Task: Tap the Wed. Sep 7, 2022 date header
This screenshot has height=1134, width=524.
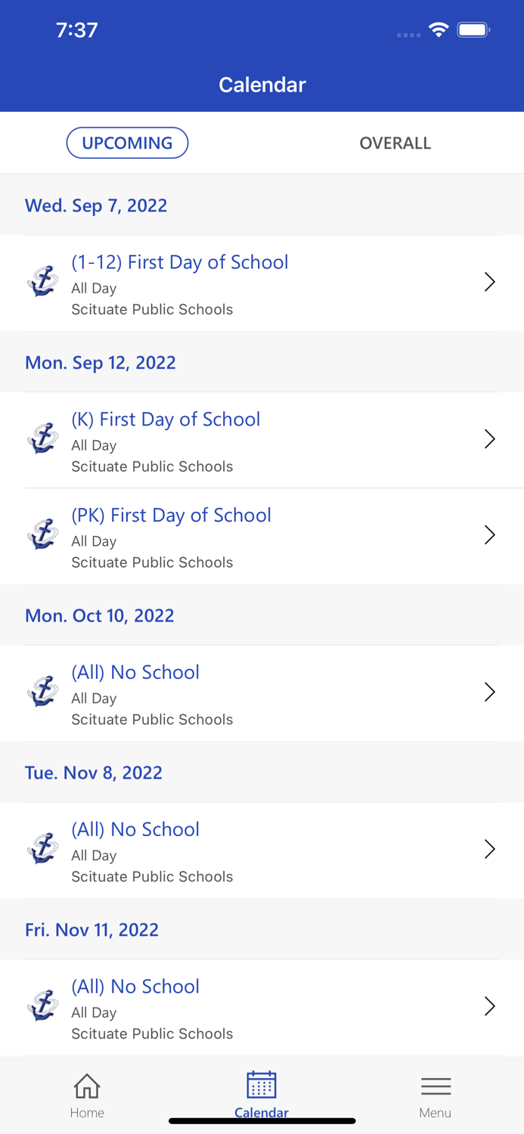Action: pyautogui.click(x=96, y=205)
